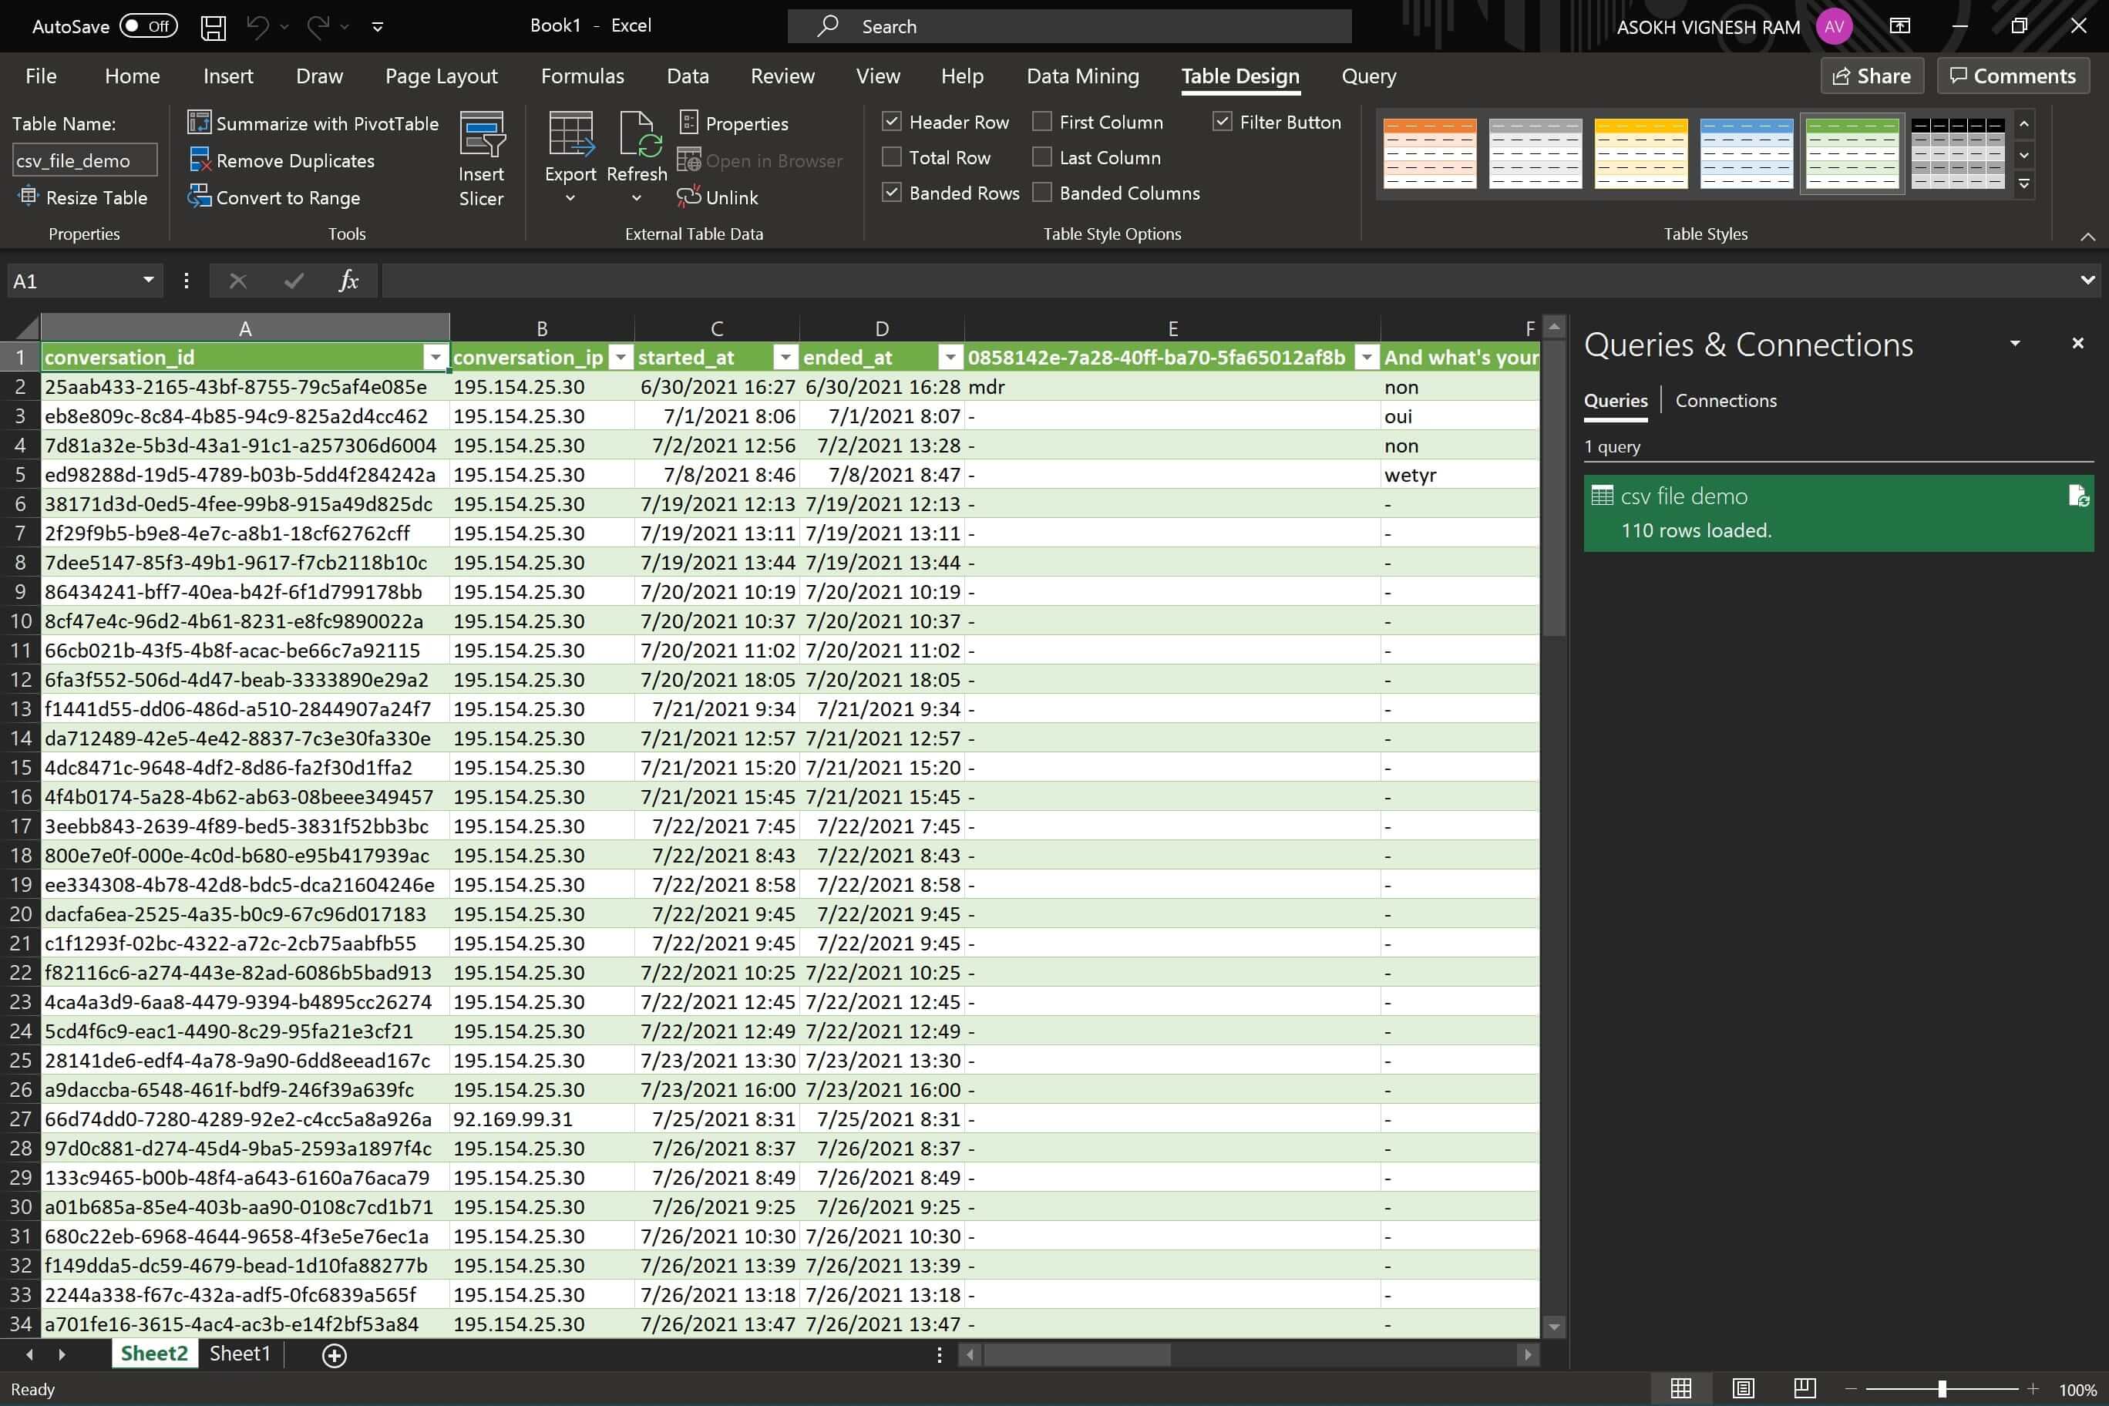Viewport: 2109px width, 1406px height.
Task: Enable Banded Columns checkbox
Action: click(1042, 192)
